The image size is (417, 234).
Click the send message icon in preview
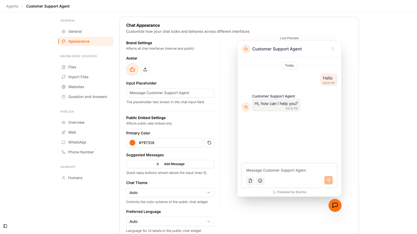pyautogui.click(x=328, y=180)
